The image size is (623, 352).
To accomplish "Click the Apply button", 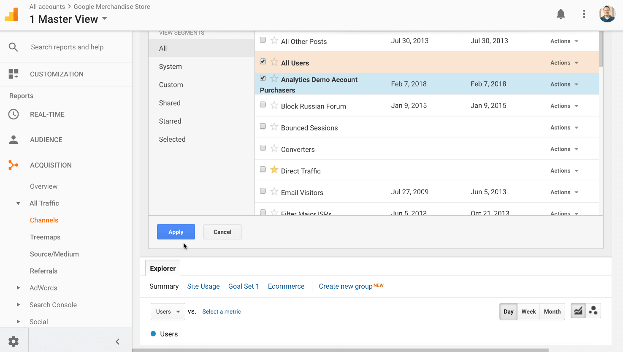I will (176, 232).
